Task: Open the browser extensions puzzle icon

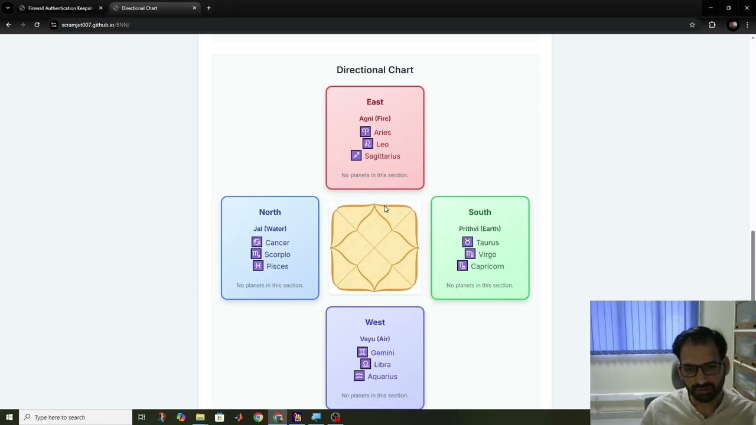Action: click(712, 25)
